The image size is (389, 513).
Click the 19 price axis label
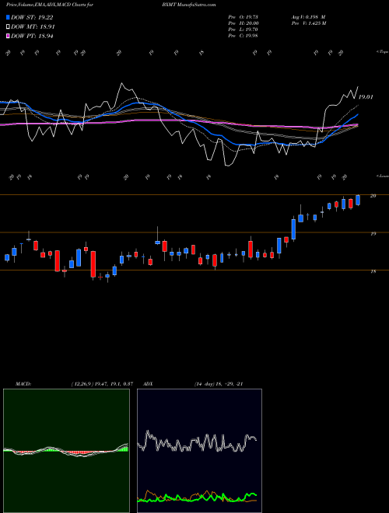tap(373, 234)
